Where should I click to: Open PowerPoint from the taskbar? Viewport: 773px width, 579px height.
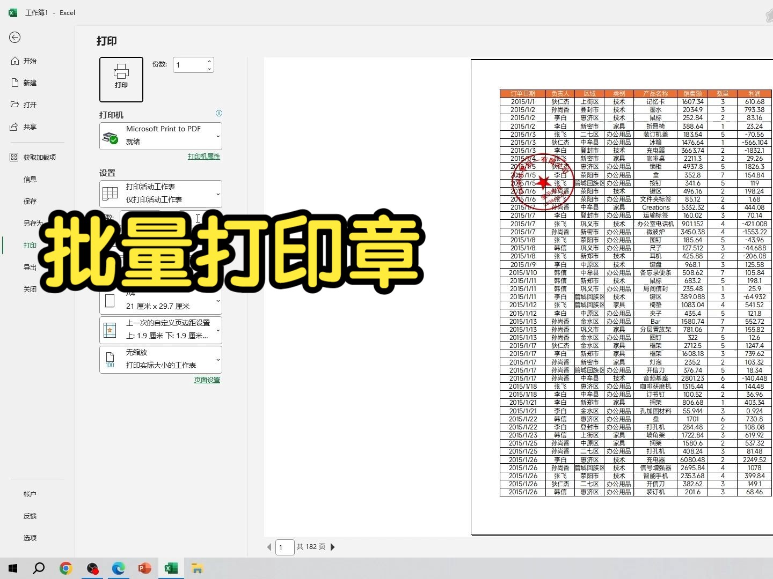point(144,568)
